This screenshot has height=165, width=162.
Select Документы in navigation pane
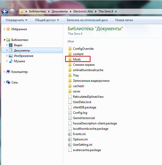32,50
